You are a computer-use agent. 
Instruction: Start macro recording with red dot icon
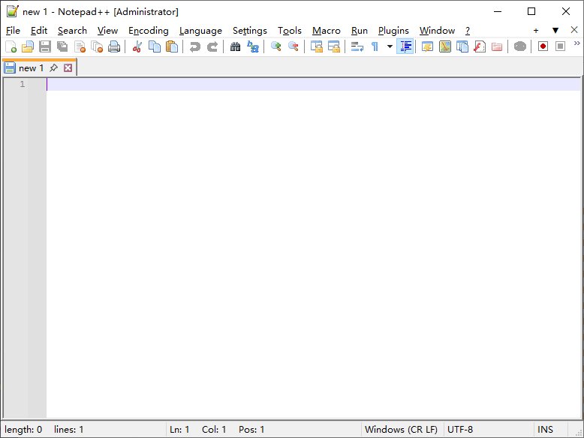pyautogui.click(x=543, y=47)
